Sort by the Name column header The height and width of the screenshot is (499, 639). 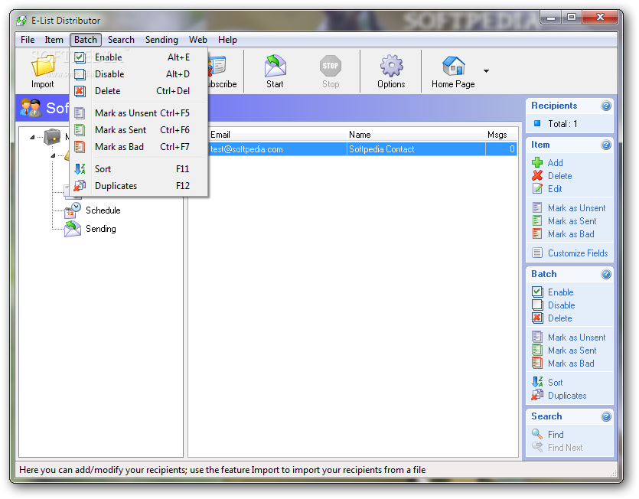(x=416, y=135)
